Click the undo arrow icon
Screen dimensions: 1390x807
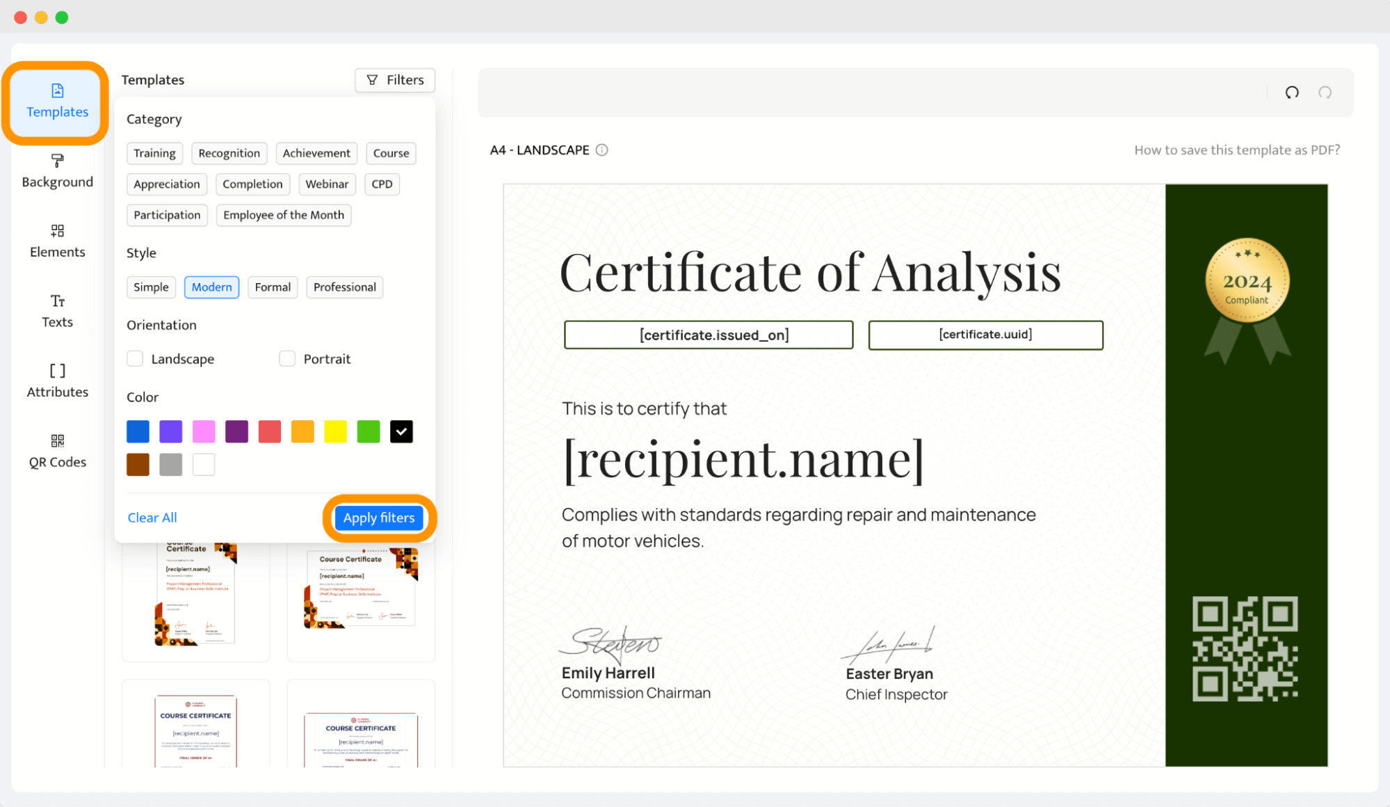point(1292,93)
